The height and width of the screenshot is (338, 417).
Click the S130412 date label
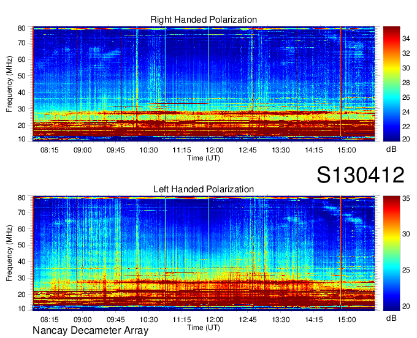[361, 175]
